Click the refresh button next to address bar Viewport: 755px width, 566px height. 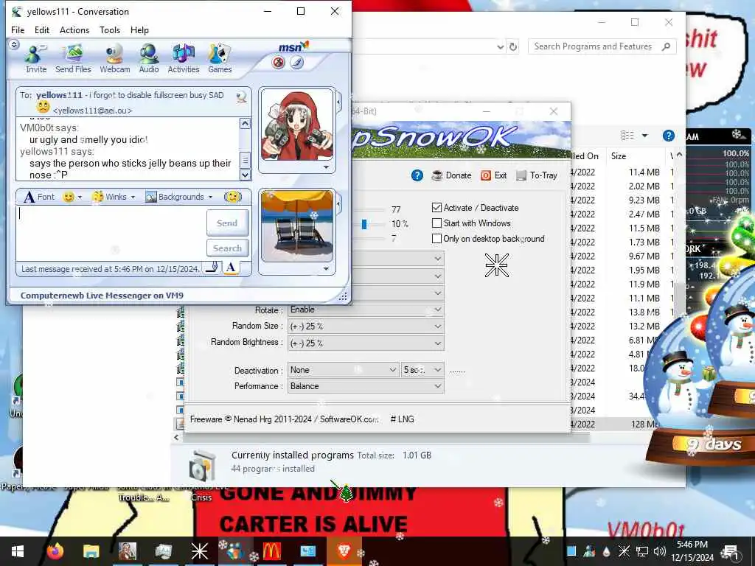[513, 46]
